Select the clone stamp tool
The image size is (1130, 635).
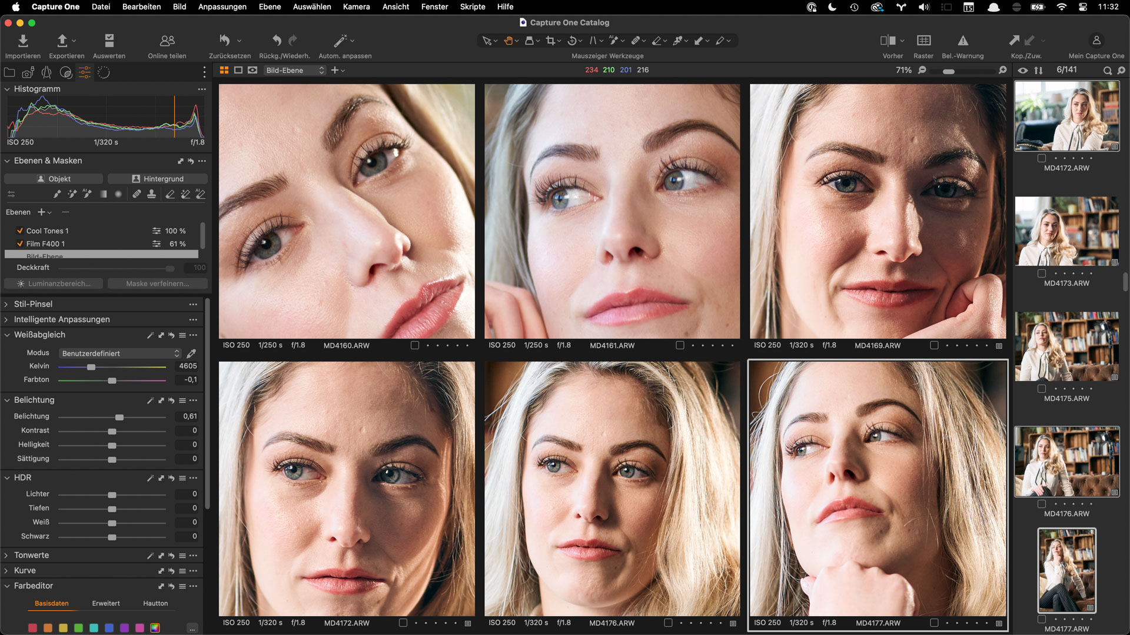point(151,194)
